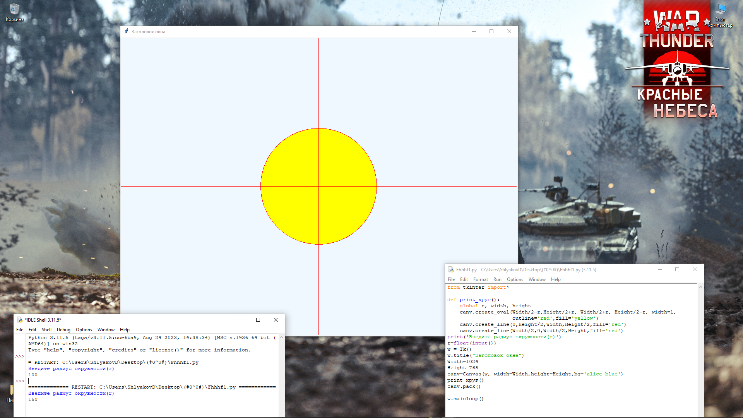Click the File menu in IDLE editor
Viewport: 743px width, 418px height.
pos(451,279)
